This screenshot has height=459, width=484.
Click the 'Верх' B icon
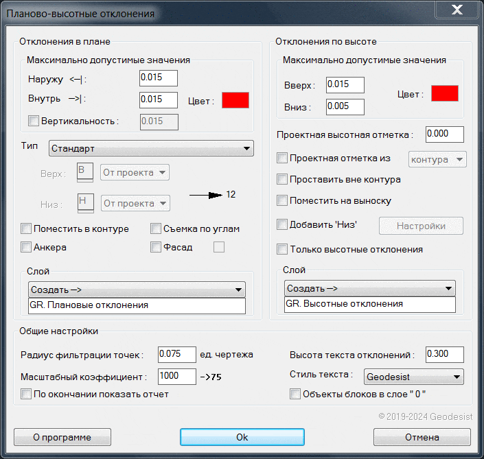click(x=84, y=172)
